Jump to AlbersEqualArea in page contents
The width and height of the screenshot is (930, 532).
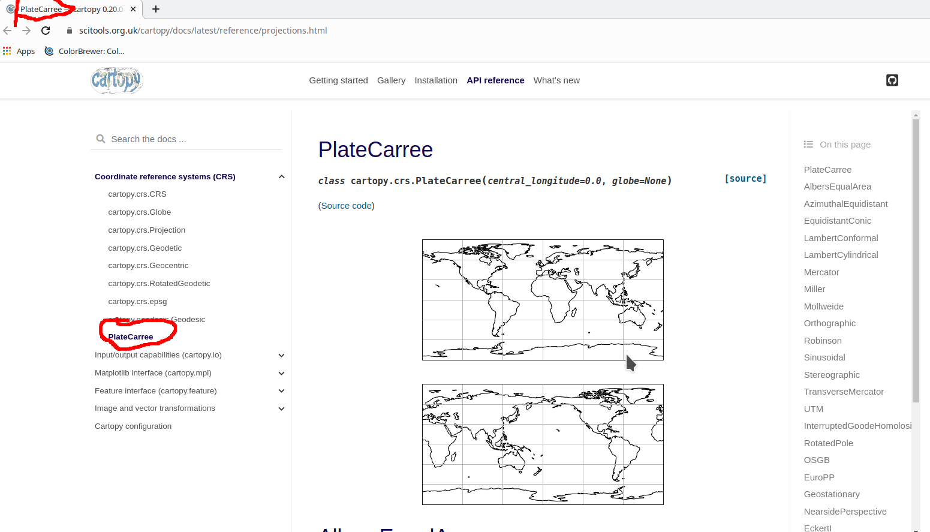(837, 187)
